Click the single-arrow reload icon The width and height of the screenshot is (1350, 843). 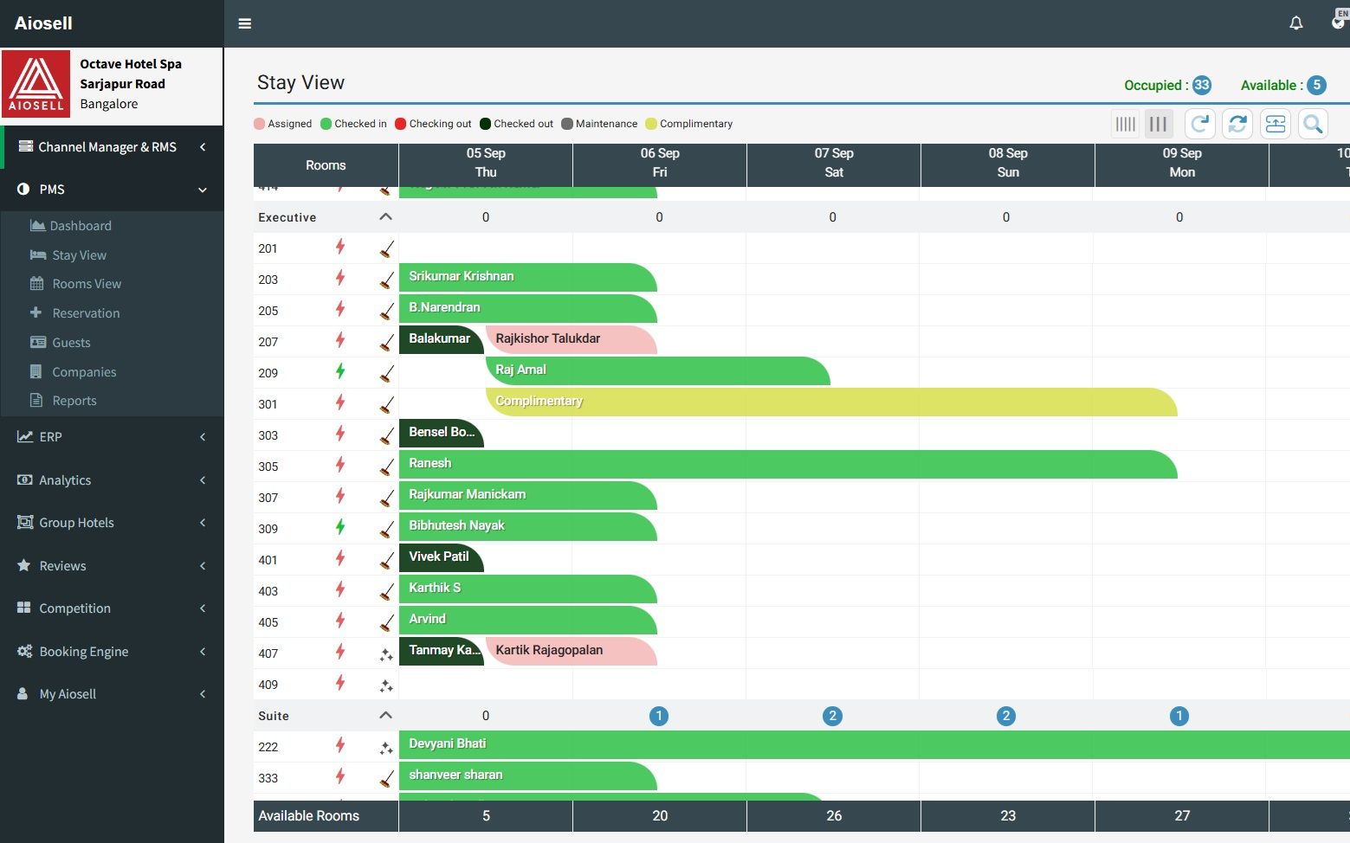1199,124
